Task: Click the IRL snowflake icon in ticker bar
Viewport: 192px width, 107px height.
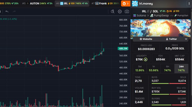Action: coord(62,3)
